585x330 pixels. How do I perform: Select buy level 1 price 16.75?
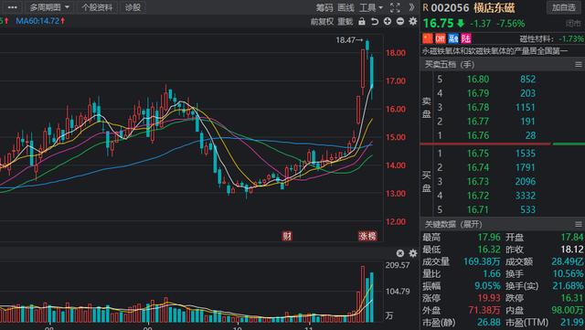(478, 154)
